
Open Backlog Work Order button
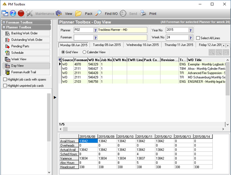26,33
